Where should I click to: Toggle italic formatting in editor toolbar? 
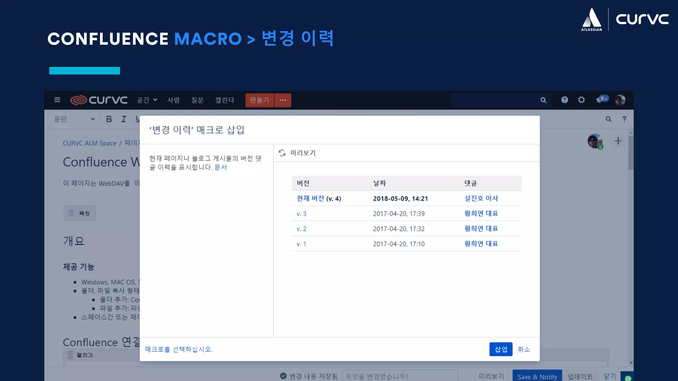[123, 119]
